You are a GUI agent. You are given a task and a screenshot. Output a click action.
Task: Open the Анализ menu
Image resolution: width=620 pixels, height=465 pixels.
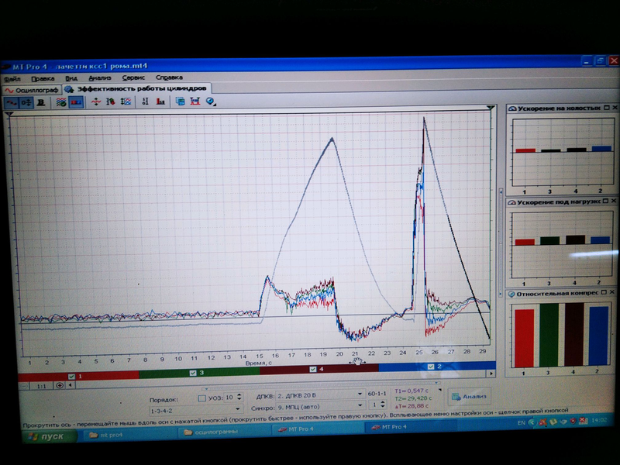(x=100, y=78)
